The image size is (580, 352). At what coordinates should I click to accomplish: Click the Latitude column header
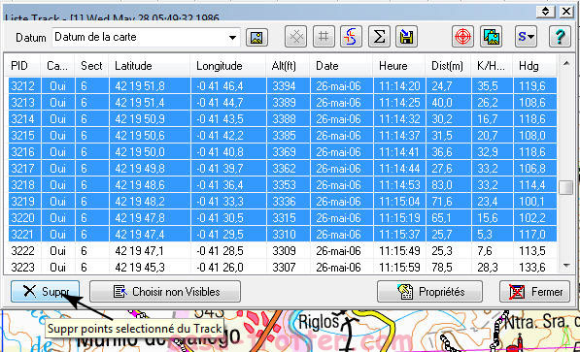[150, 66]
